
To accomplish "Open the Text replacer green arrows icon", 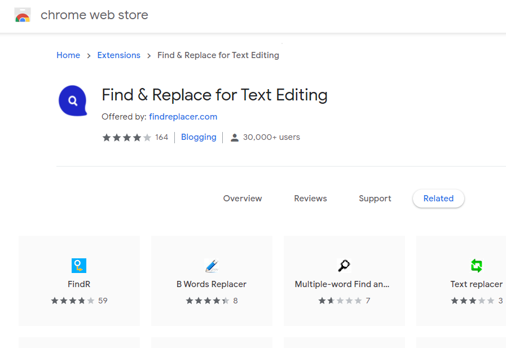I will click(477, 266).
